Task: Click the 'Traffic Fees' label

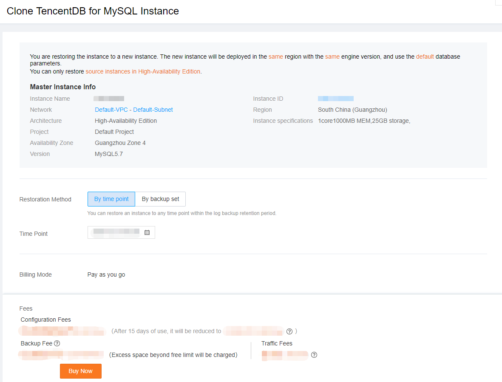Action: tap(277, 343)
